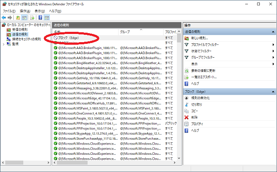Click the blue Help toolbar icon
The height and width of the screenshot is (172, 277).
[40, 18]
